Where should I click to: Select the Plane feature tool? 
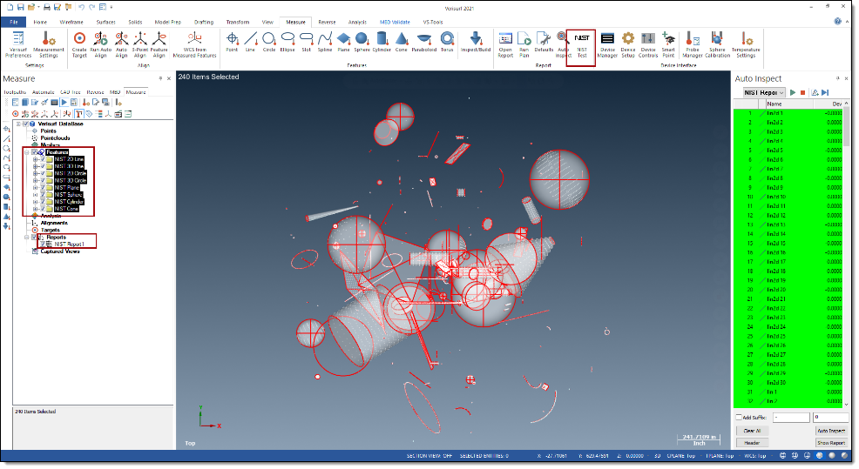(343, 42)
